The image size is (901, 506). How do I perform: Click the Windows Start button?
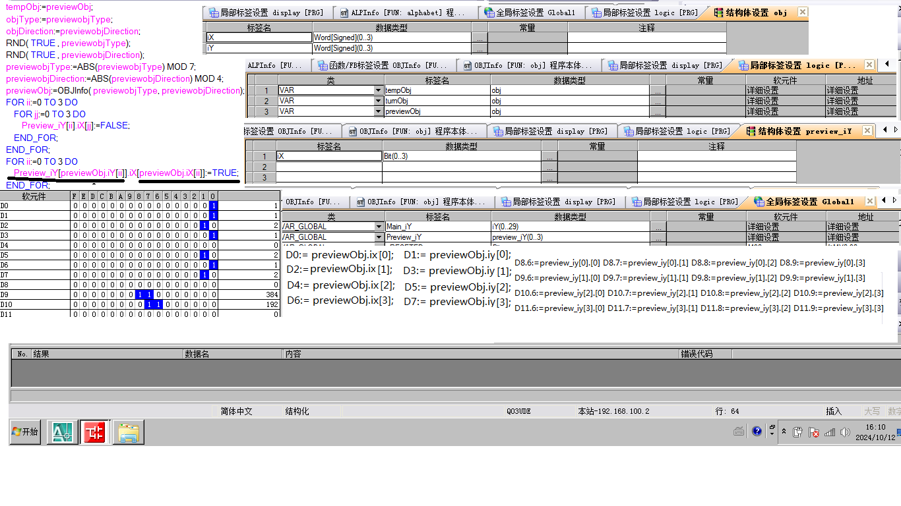coord(25,432)
